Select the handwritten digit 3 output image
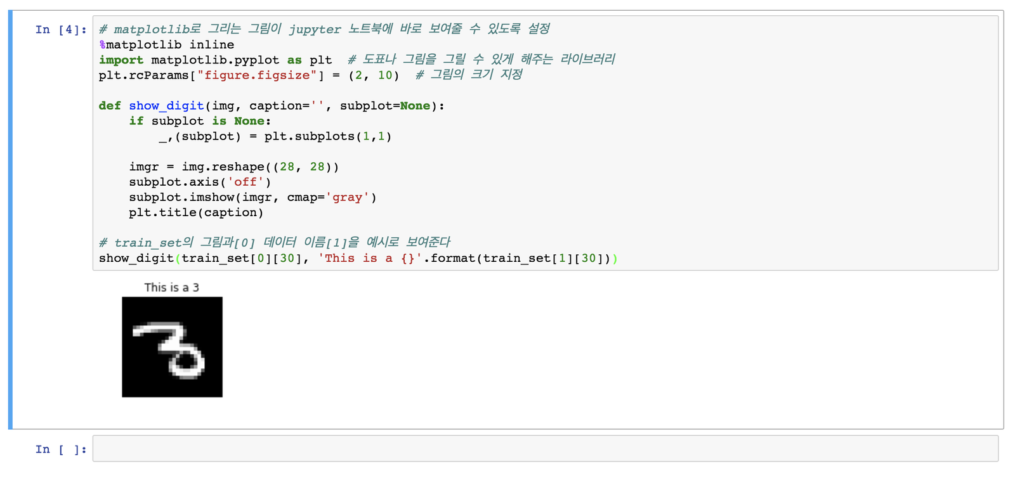Image resolution: width=1015 pixels, height=478 pixels. 172,347
